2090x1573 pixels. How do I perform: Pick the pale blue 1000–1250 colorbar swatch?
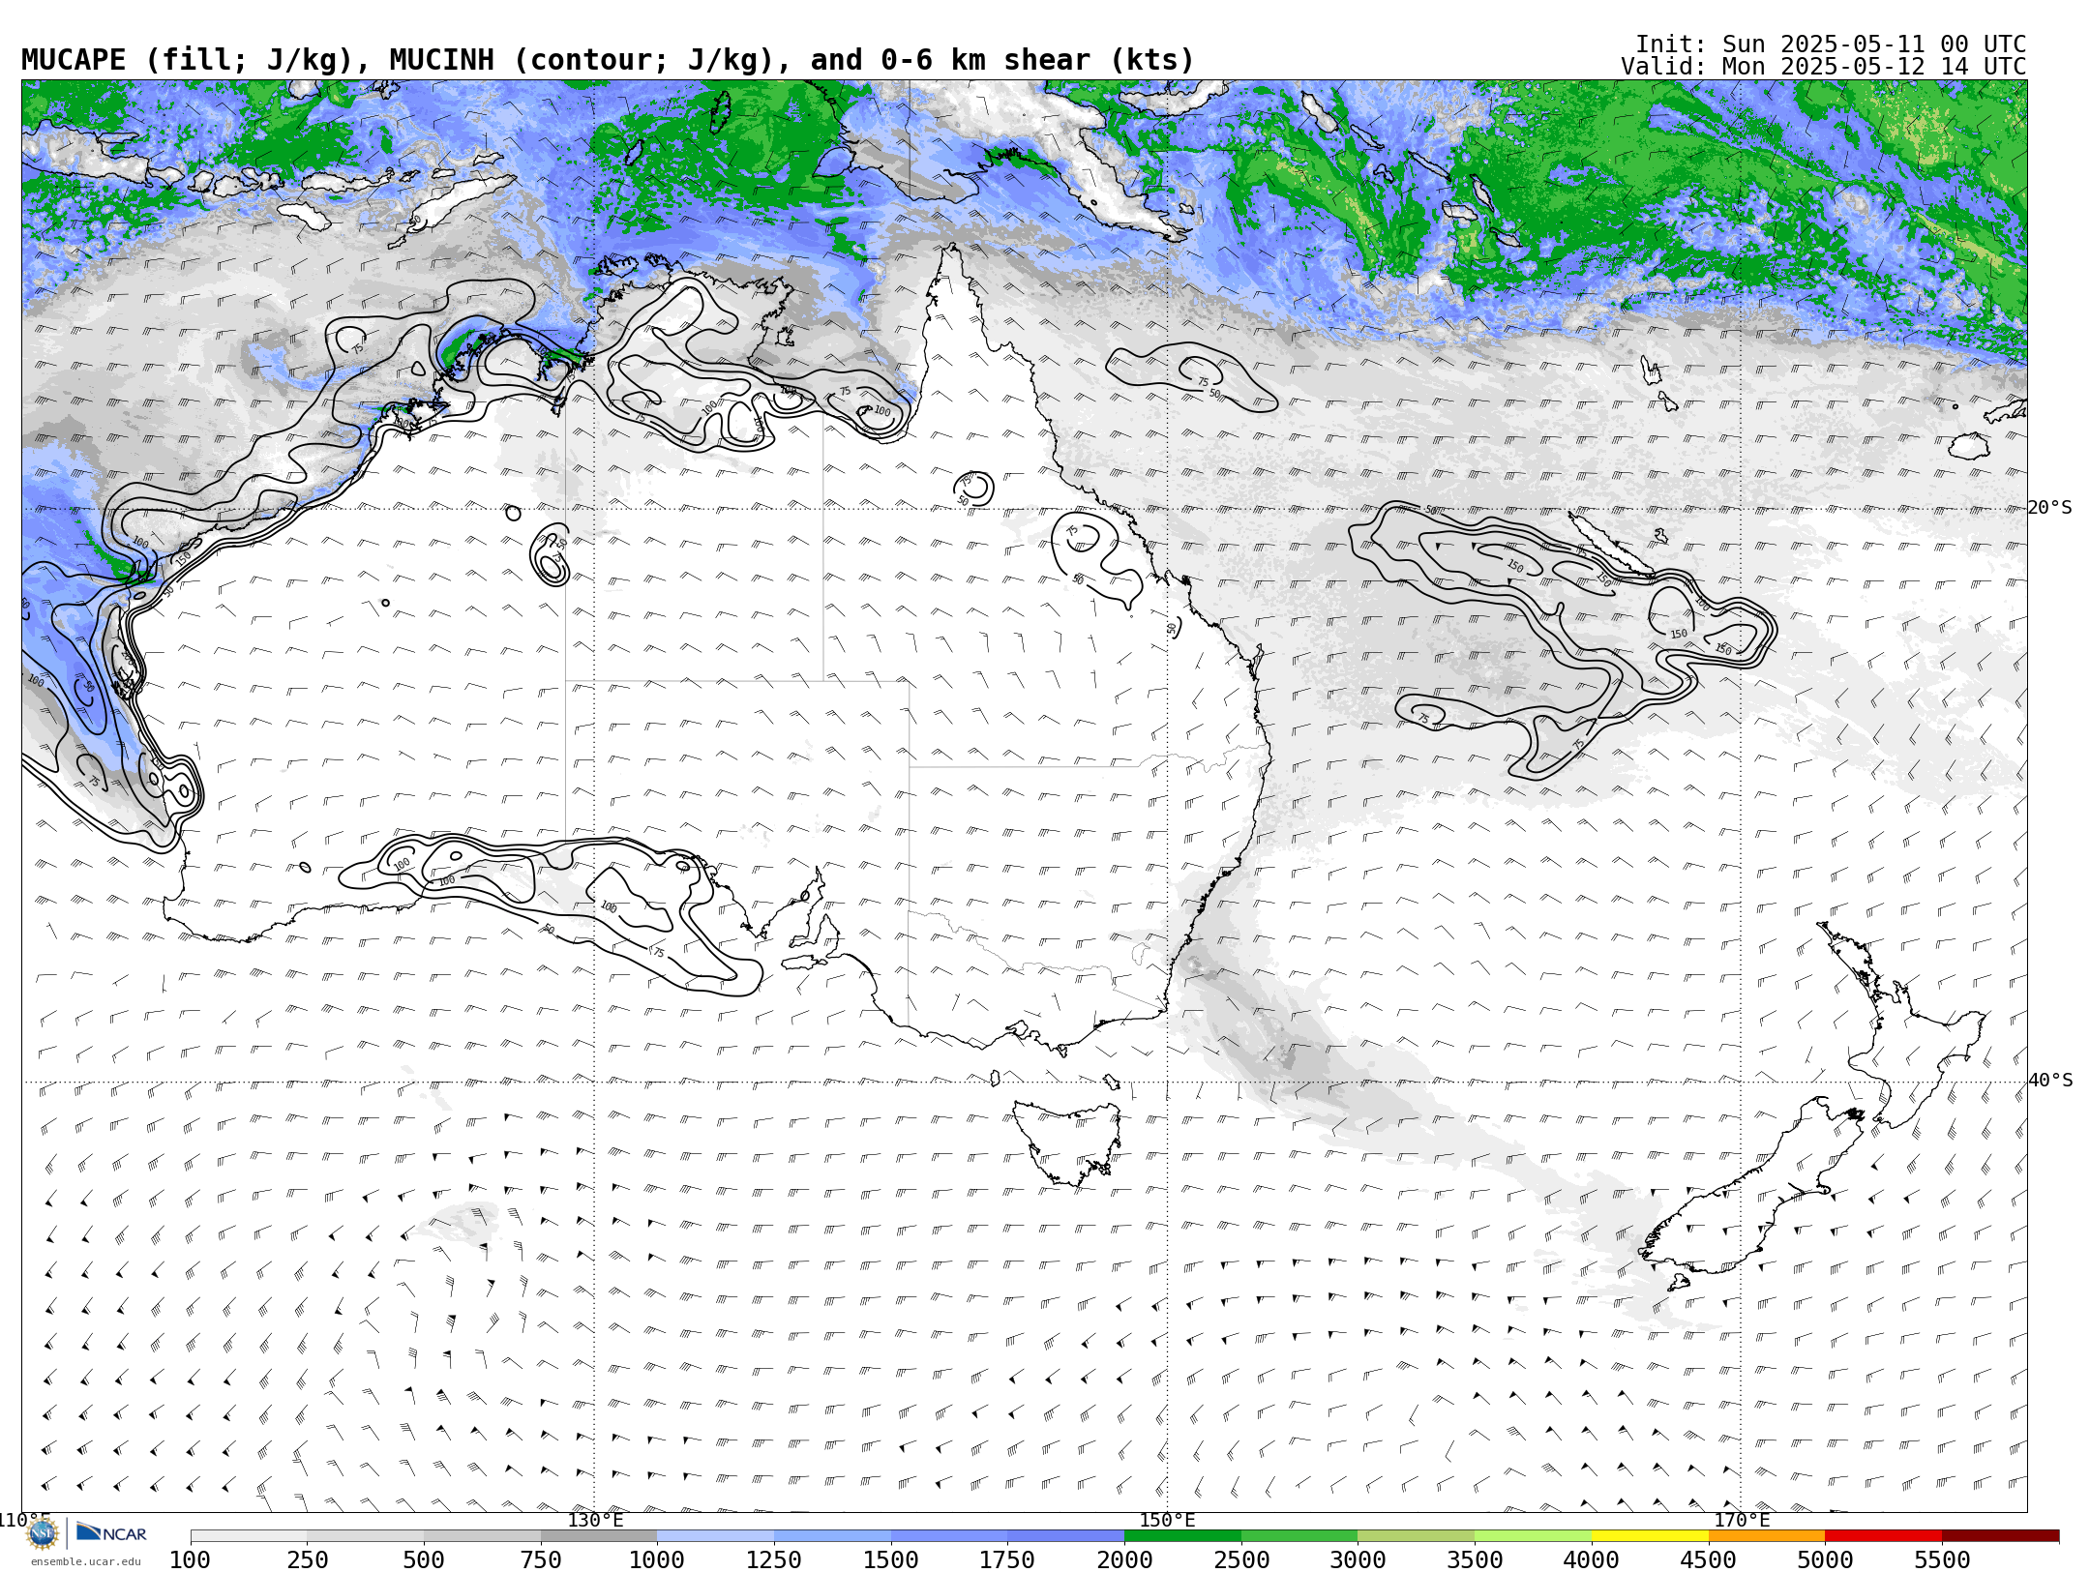(x=716, y=1536)
